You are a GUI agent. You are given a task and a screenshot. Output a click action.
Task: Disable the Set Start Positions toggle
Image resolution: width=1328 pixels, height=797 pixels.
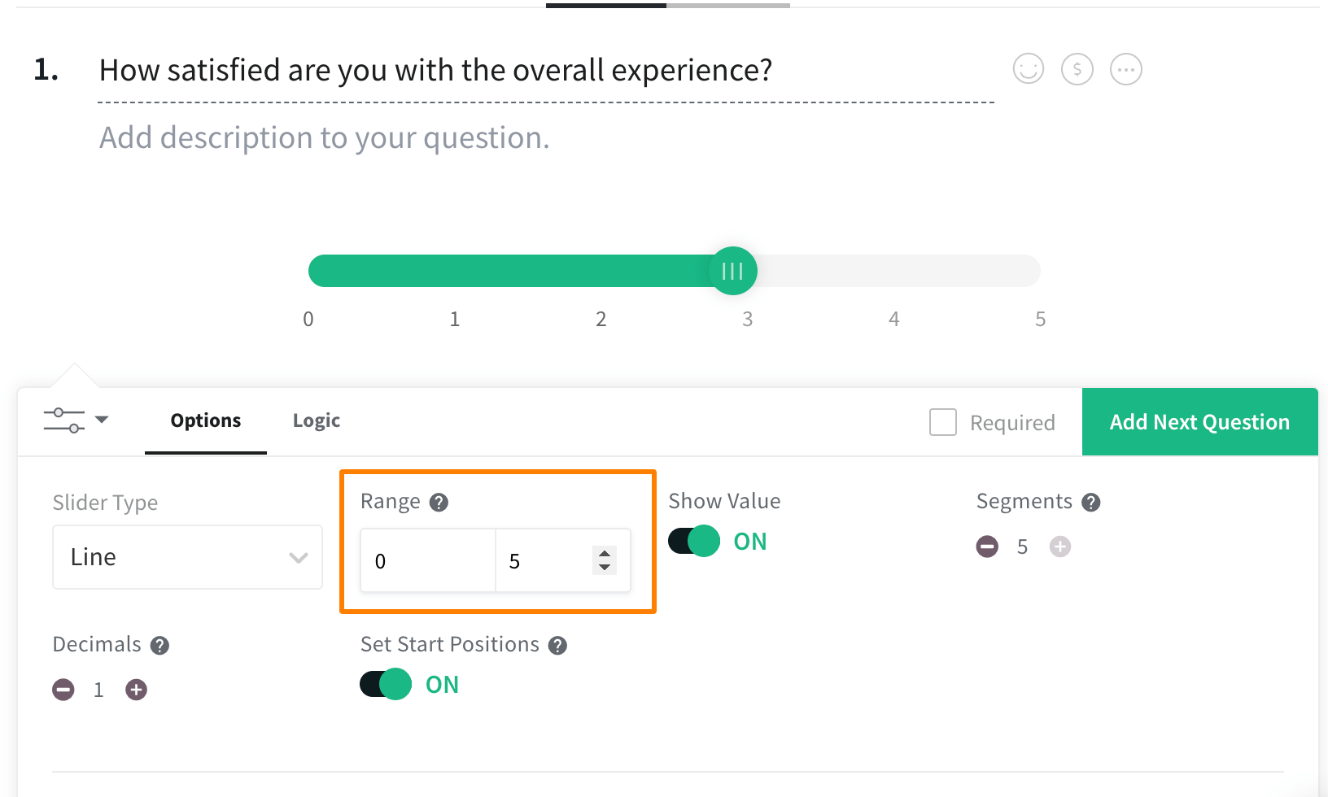coord(384,684)
